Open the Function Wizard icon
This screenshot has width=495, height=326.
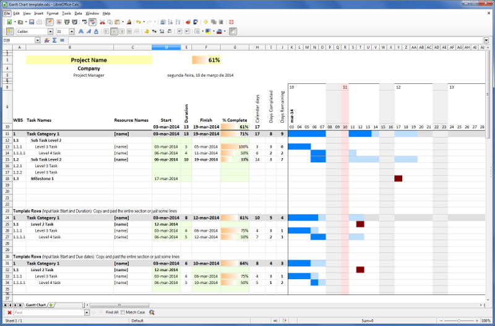point(47,40)
